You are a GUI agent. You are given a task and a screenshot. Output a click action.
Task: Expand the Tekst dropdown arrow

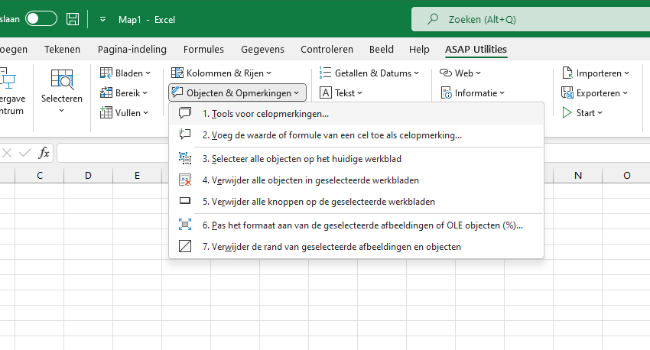coord(360,93)
